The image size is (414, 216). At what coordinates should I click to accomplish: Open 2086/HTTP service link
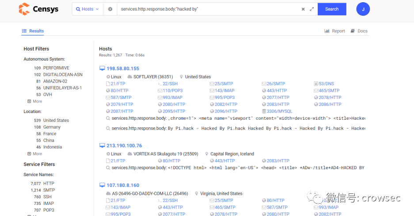[330, 104]
